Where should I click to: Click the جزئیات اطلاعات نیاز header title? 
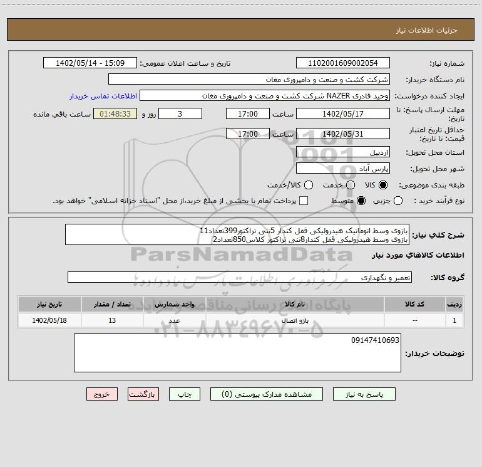tap(427, 30)
